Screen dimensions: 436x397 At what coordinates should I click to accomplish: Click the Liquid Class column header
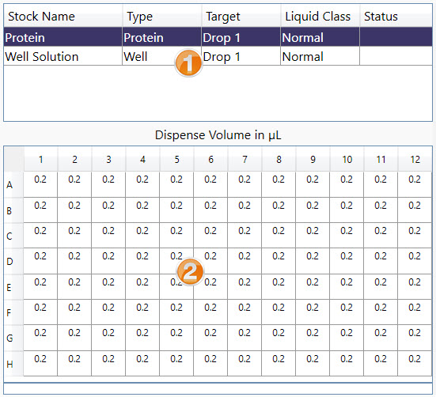coord(320,17)
